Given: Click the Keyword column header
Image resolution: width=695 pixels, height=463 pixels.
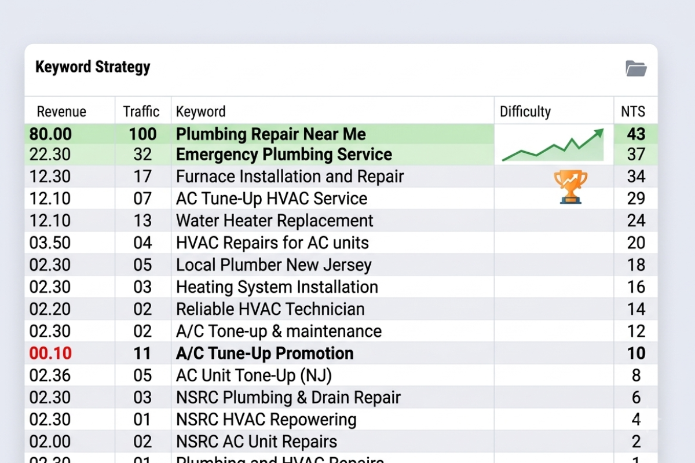Looking at the screenshot, I should pos(200,111).
